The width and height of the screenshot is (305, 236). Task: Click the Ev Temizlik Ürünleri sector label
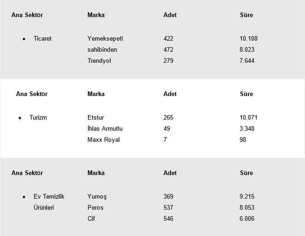[x=49, y=202]
